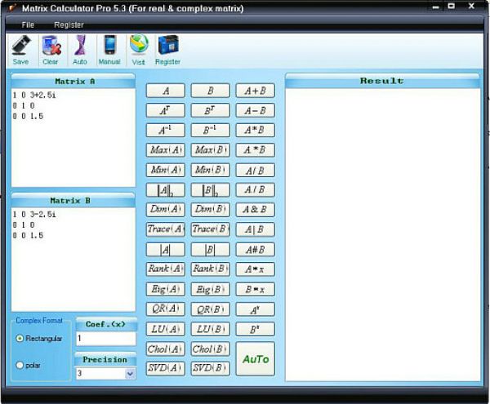Click the Register toolbar icon
Viewport: 490px width, 404px height.
click(x=167, y=50)
